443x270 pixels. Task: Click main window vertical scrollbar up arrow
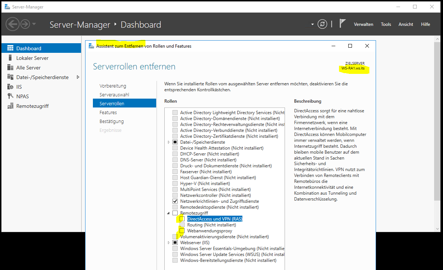point(437,39)
